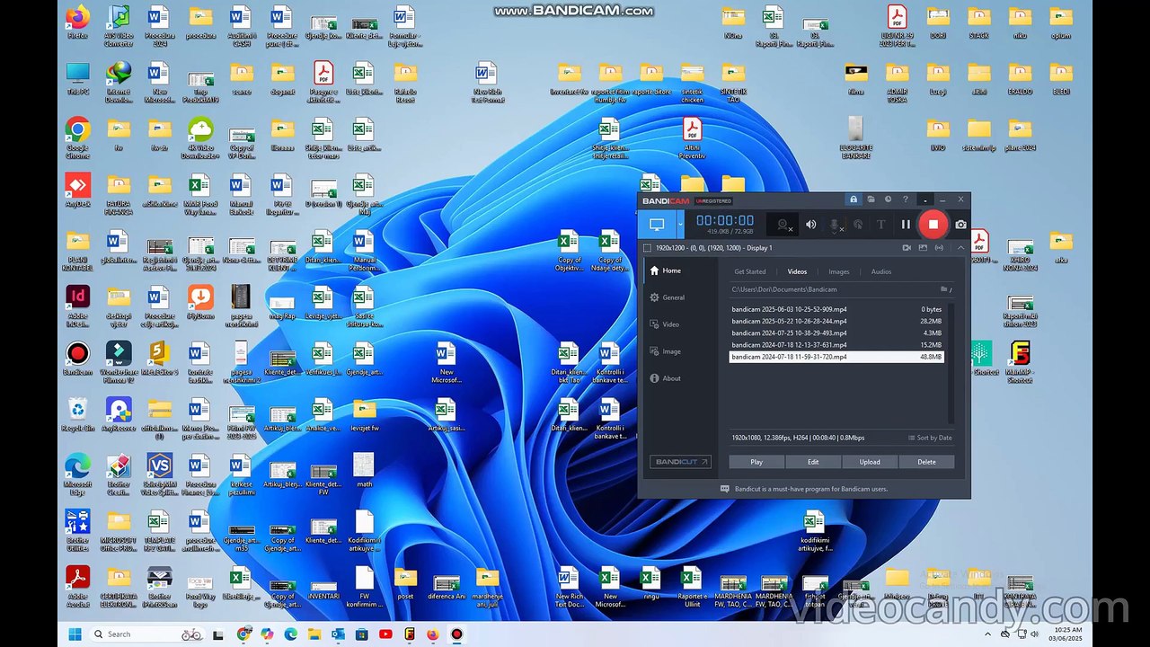Image resolution: width=1150 pixels, height=647 pixels.
Task: Click the Delete button in Bandicam
Action: 926,462
